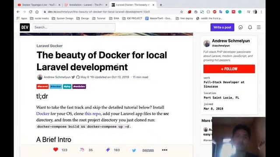Open DEV messages chat icon
The width and height of the screenshot is (280, 157).
pos(241,27)
